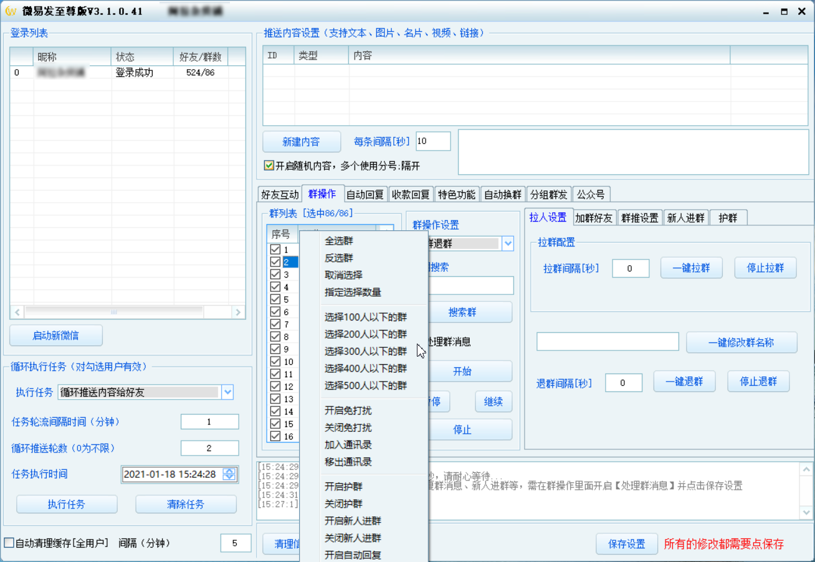815x562 pixels.
Task: Select groups under 100 members
Action: click(x=366, y=317)
